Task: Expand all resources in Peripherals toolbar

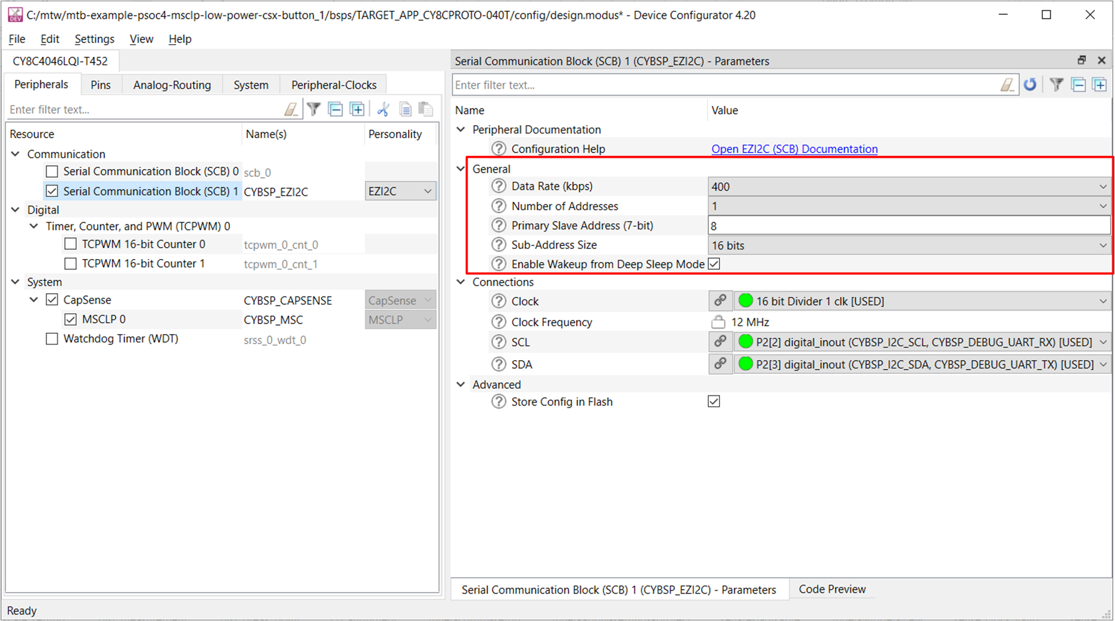Action: 357,109
